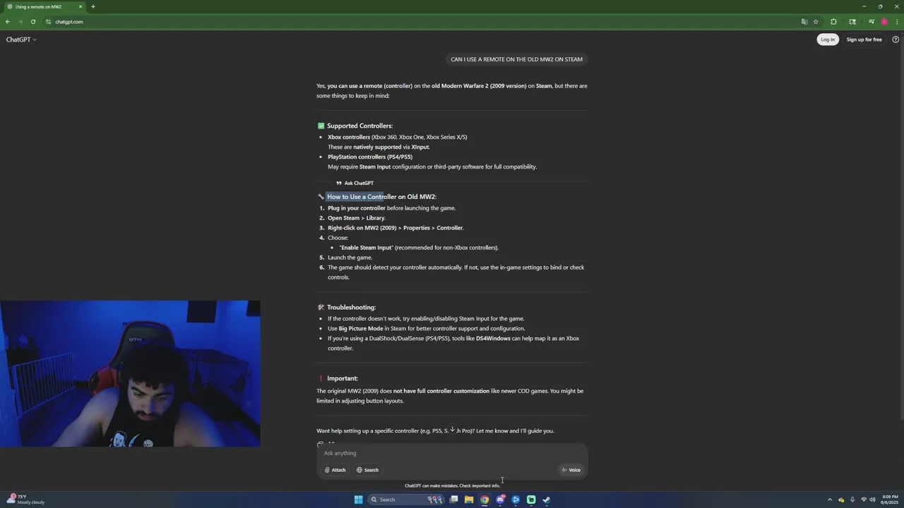Open the media controls toolbar icon
Screen dimensions: 904x508
(x=872, y=22)
